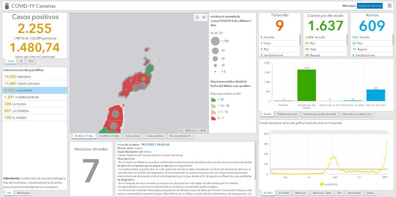Switch to the Municipios tab
This screenshot has height=197, width=396.
(x=23, y=193)
